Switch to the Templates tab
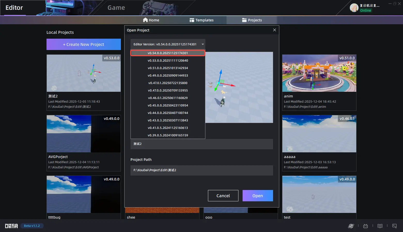This screenshot has width=403, height=232. pyautogui.click(x=202, y=20)
